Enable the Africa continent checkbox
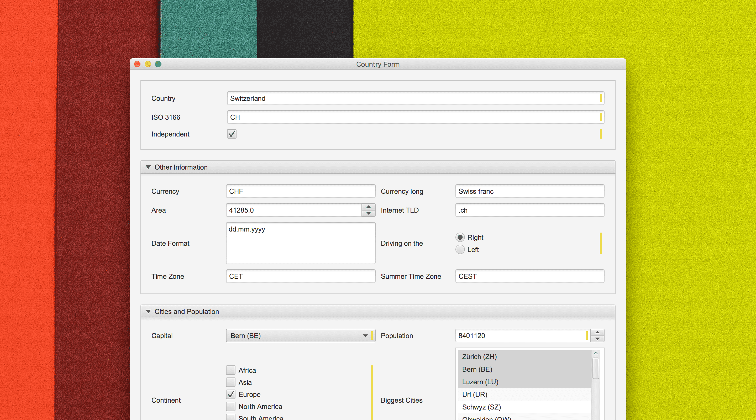 (x=231, y=370)
